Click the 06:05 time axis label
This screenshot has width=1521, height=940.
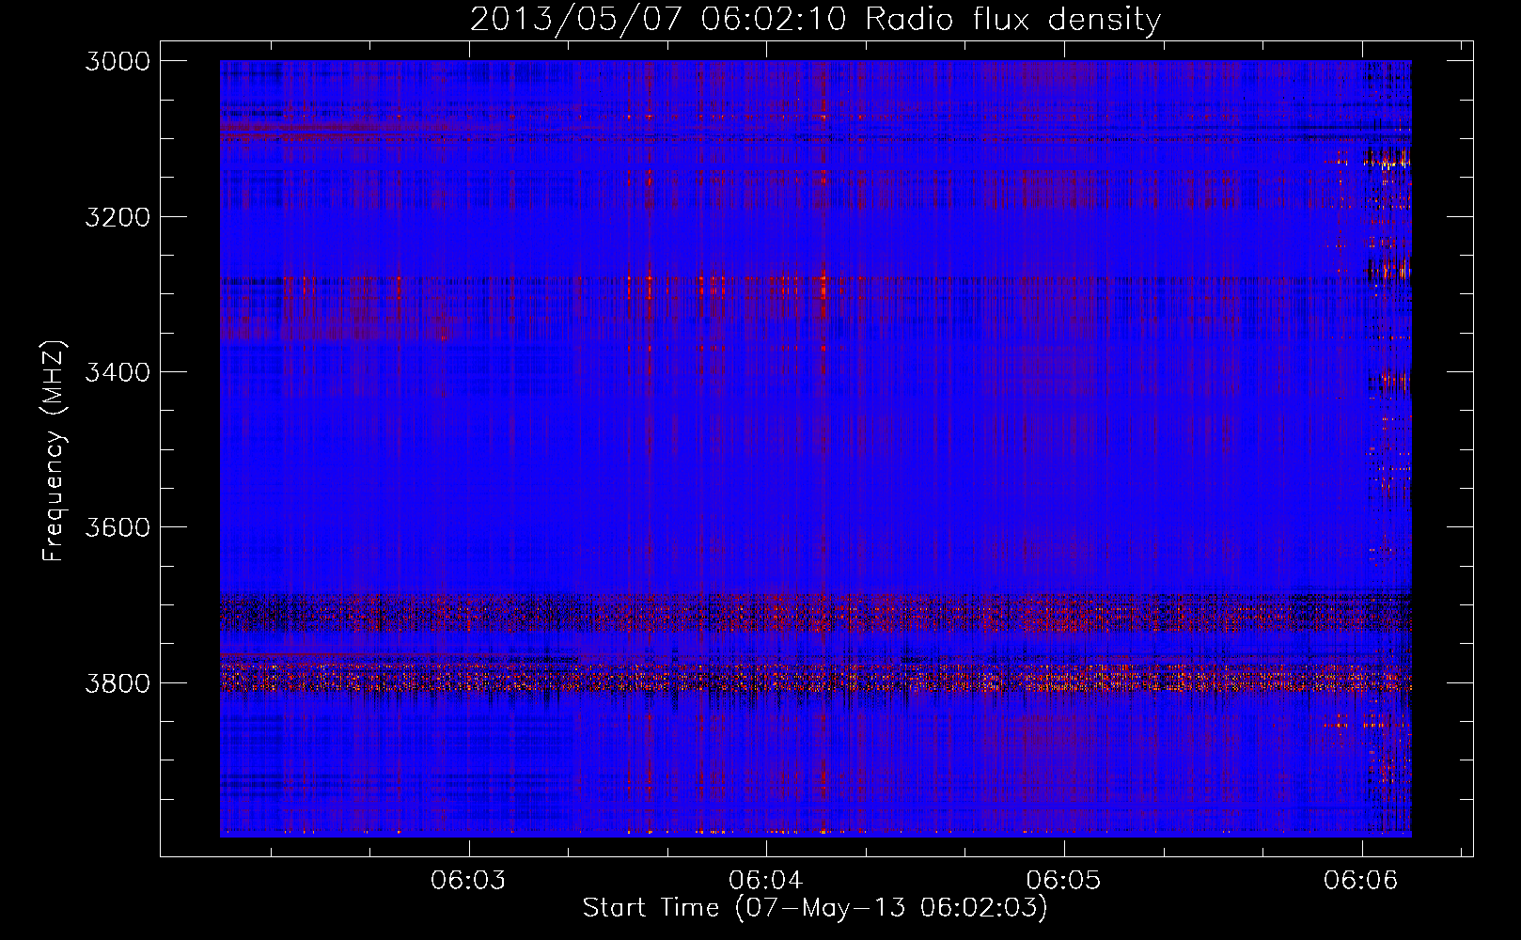[1064, 880]
